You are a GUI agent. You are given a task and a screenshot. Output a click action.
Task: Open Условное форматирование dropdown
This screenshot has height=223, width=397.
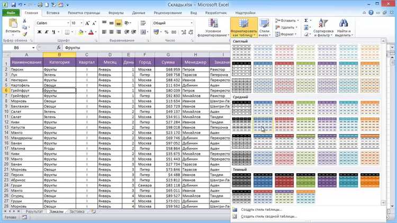click(213, 28)
